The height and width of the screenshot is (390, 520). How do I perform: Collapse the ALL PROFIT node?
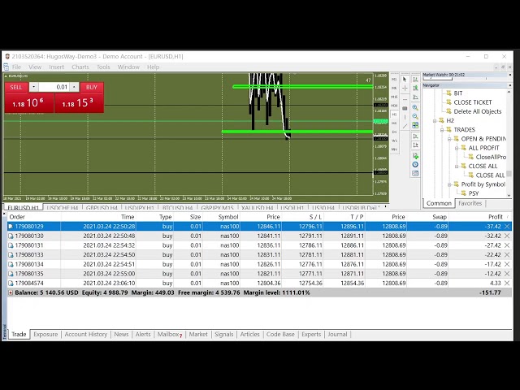click(457, 148)
